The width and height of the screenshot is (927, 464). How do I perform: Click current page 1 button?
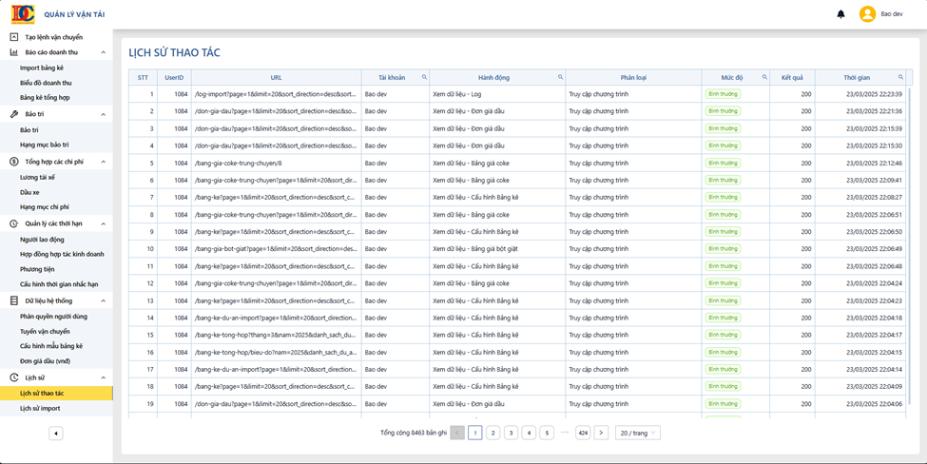[x=474, y=433]
